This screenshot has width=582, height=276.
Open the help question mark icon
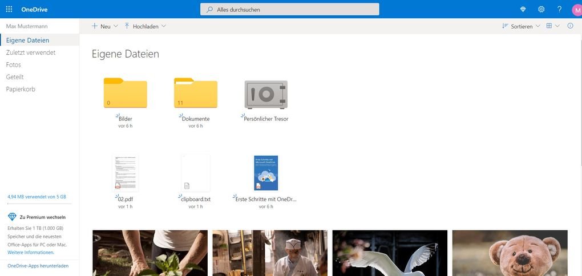coord(559,9)
